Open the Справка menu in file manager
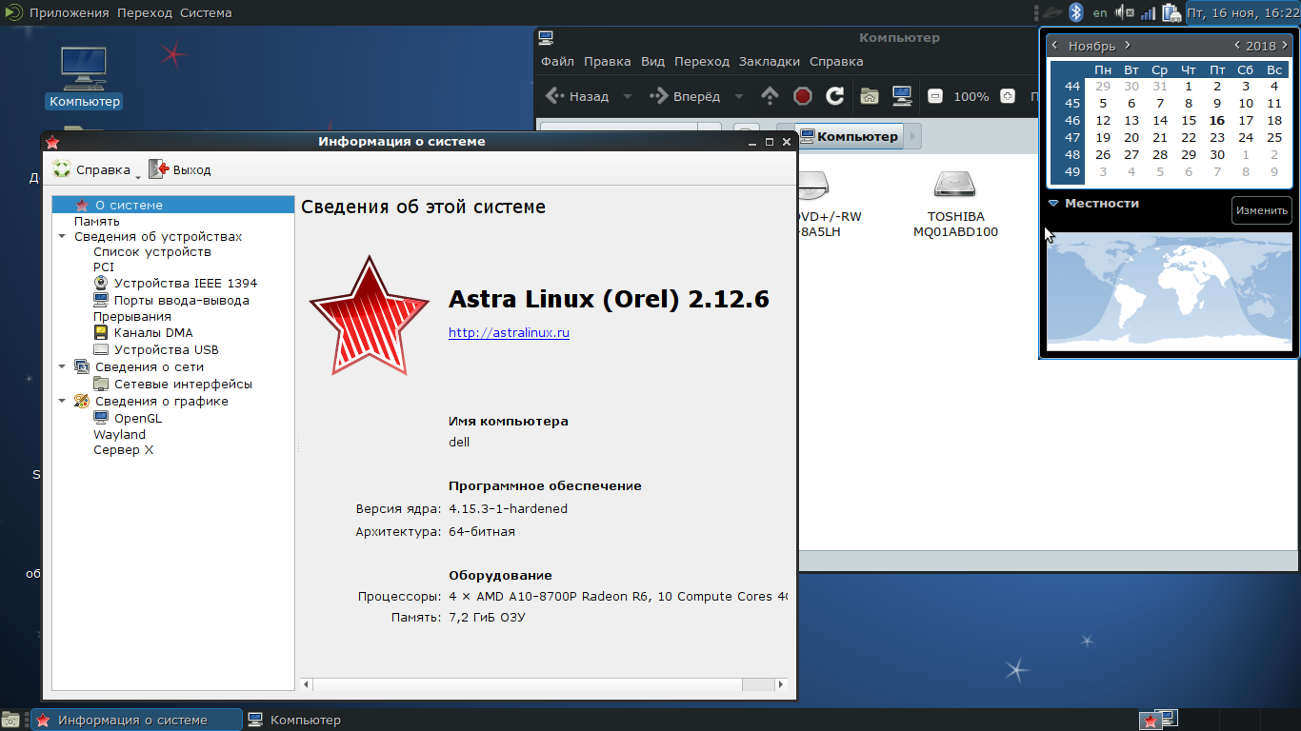 (x=836, y=61)
